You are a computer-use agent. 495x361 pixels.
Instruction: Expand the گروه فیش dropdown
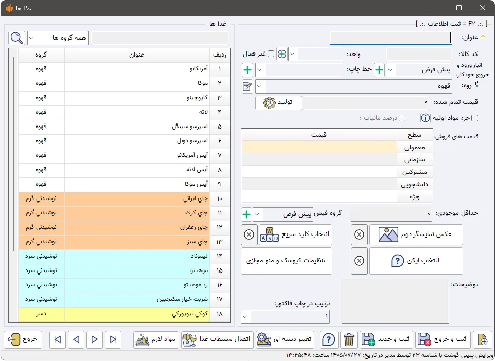pyautogui.click(x=257, y=214)
